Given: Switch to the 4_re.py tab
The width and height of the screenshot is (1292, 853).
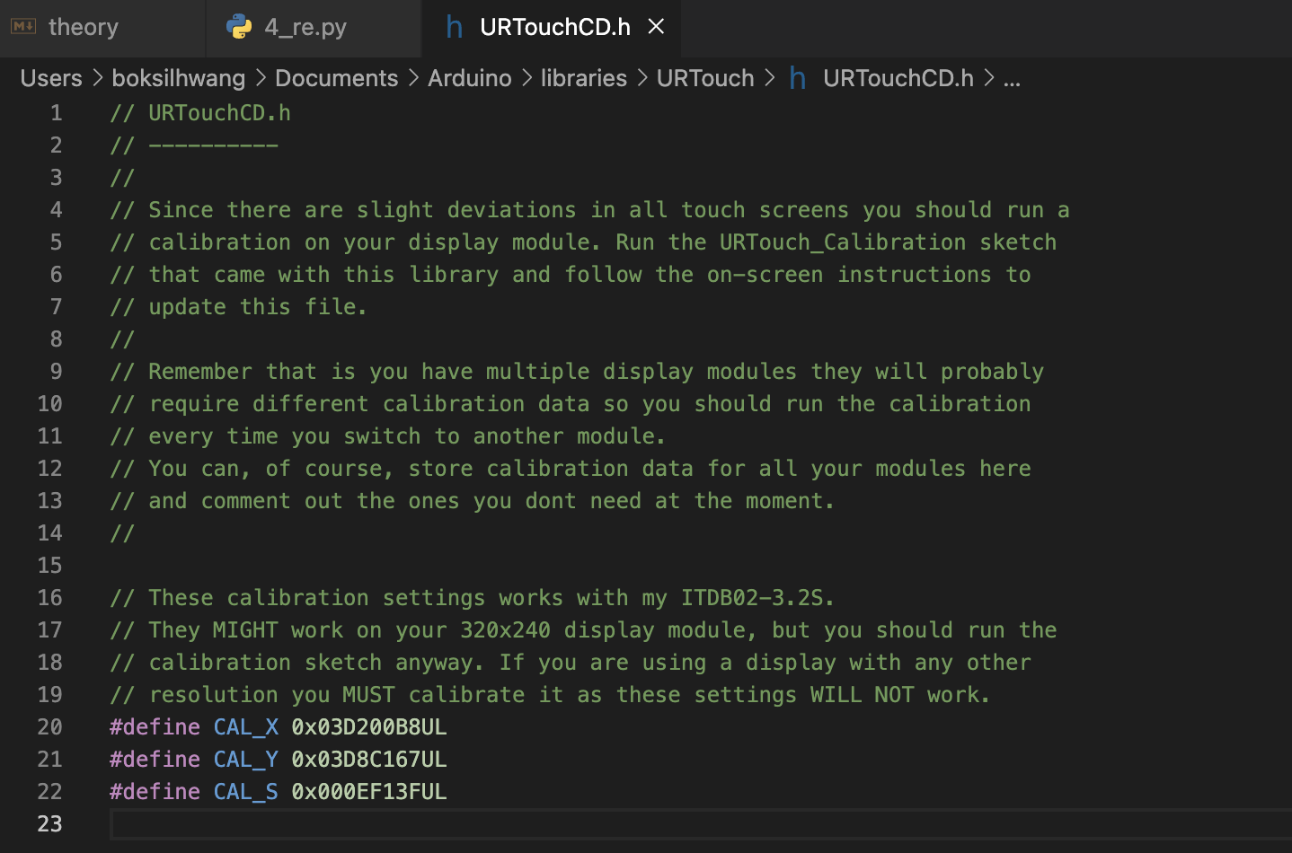Looking at the screenshot, I should point(305,27).
